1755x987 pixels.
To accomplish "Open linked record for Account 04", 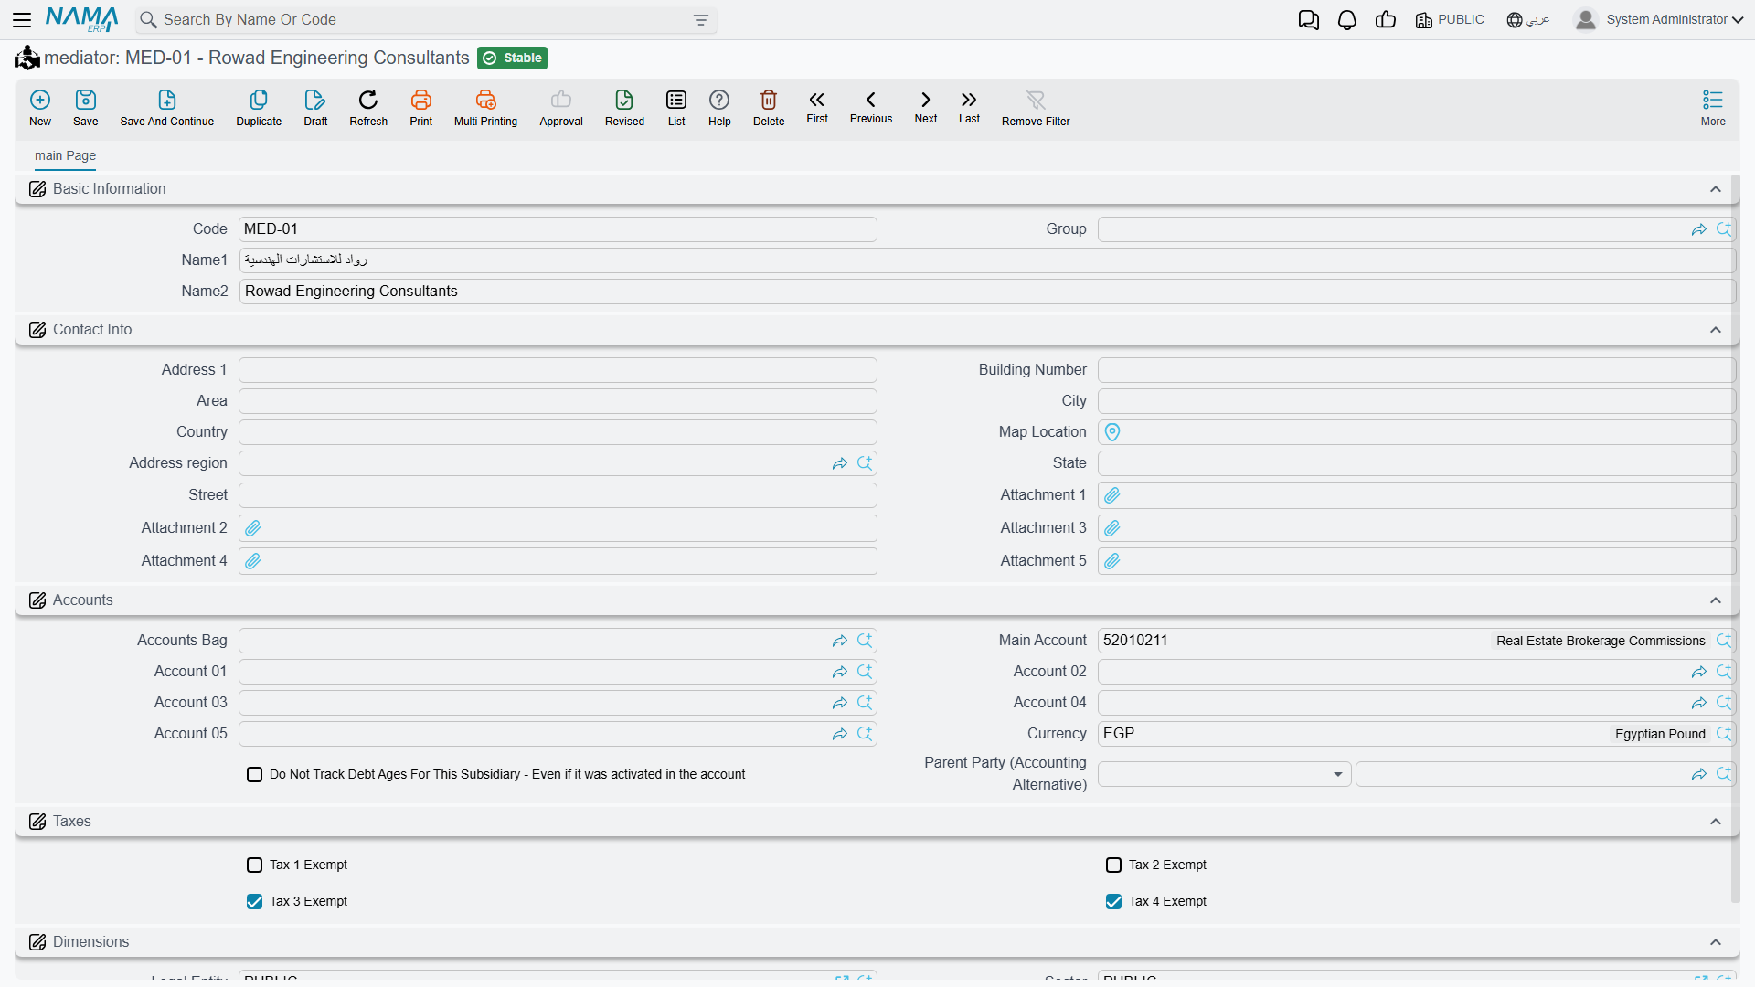I will 1699,704.
